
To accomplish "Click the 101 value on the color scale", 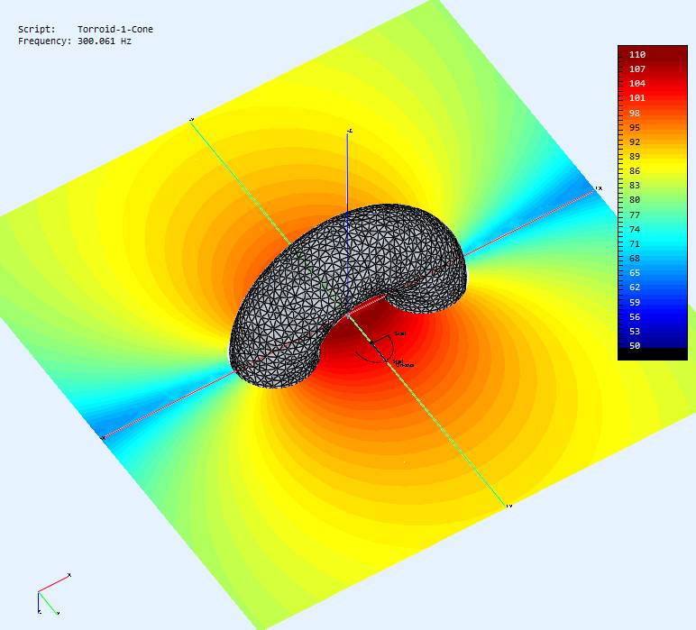I will [637, 97].
